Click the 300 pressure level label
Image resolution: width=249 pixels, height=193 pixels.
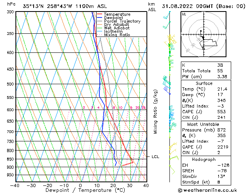point(11,12)
